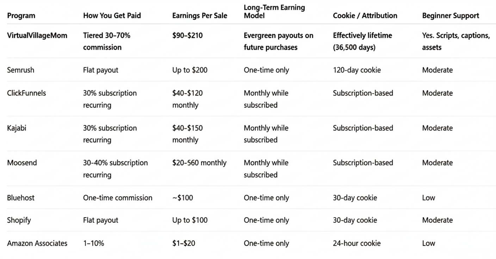Select the Cookie / Attribution column header
Viewport: 496px width, 259px height.
point(365,16)
